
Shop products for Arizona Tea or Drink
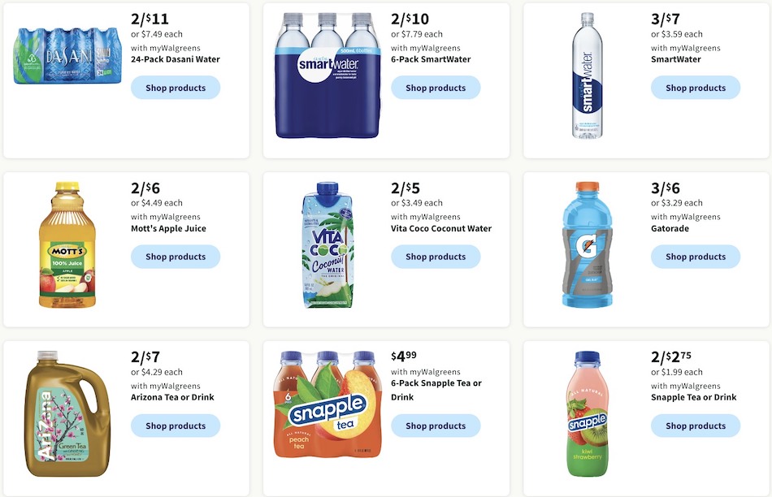[x=176, y=426]
